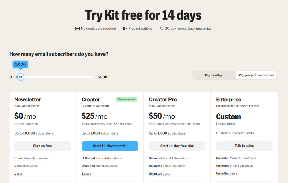288x183 pixels.
Task: Select the Pay yearly billing option
Action: (x=256, y=75)
